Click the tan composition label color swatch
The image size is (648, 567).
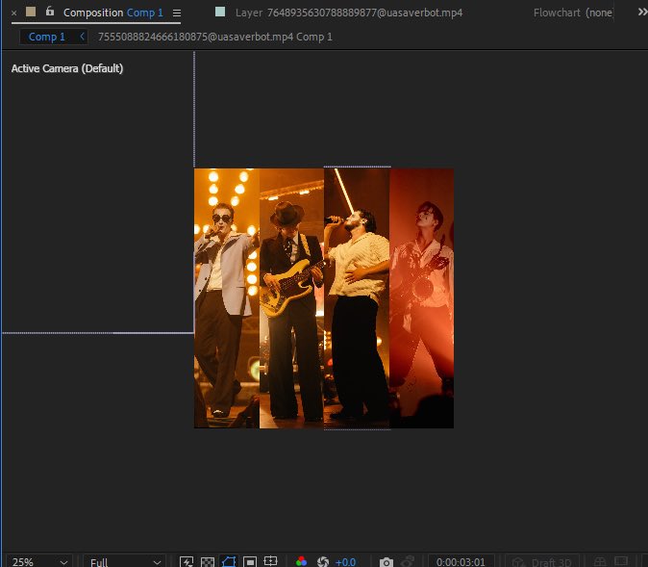pos(31,12)
